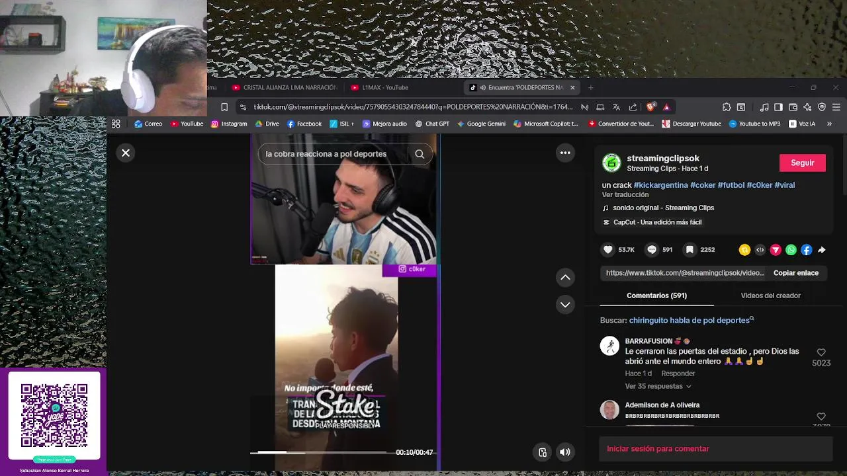Open site settings icon in address bar
847x476 pixels.
[243, 107]
